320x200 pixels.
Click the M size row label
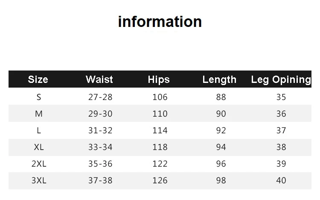[x=39, y=114]
